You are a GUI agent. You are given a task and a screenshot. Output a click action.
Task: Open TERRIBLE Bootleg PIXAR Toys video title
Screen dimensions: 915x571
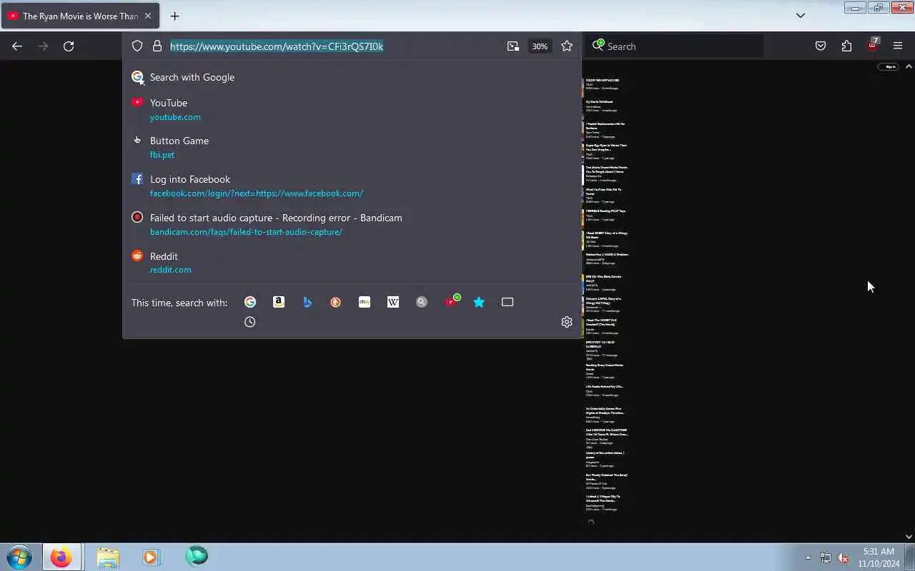pos(605,211)
